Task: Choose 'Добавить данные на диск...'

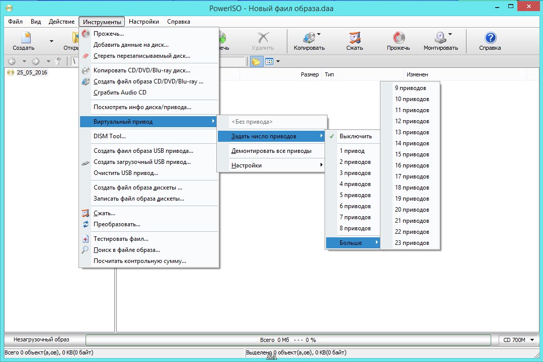Action: (149, 45)
